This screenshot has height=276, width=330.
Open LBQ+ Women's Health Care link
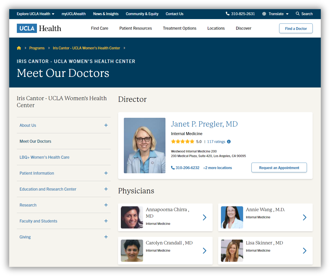tap(44, 157)
